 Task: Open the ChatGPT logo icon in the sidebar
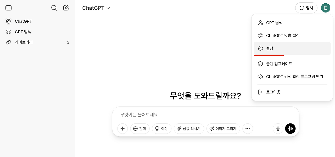[x=8, y=21]
